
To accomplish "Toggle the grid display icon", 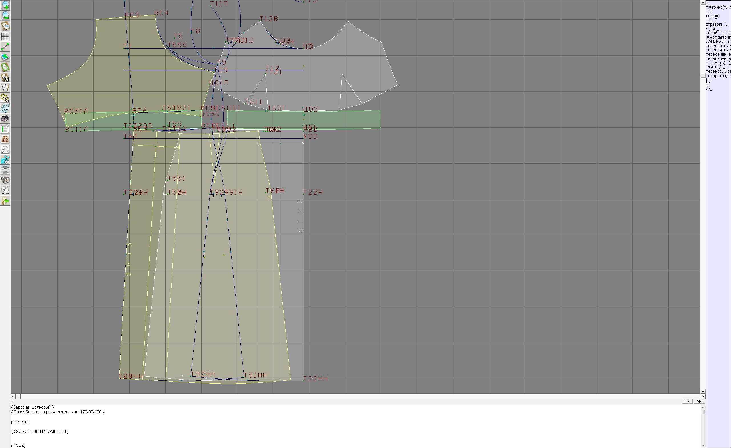I will pos(5,36).
